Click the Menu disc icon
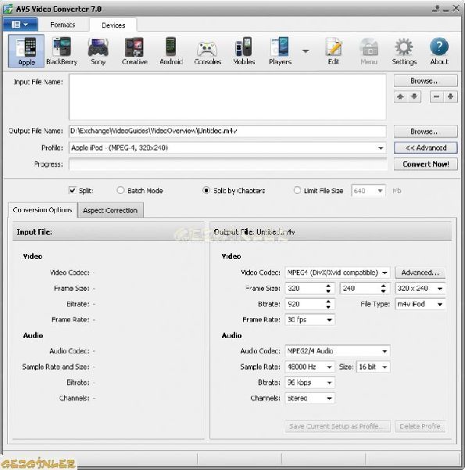This screenshot has height=470, width=465. point(369,51)
